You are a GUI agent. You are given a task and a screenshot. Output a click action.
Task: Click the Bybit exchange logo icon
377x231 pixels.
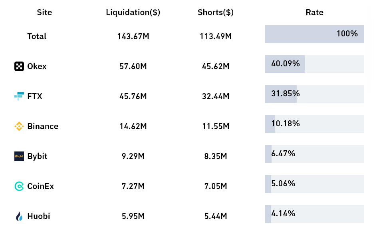tap(19, 156)
